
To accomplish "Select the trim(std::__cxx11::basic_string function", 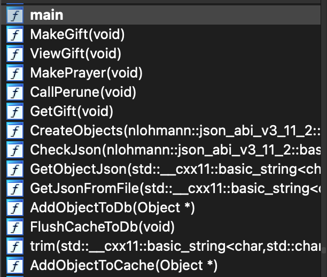I will pyautogui.click(x=161, y=246).
